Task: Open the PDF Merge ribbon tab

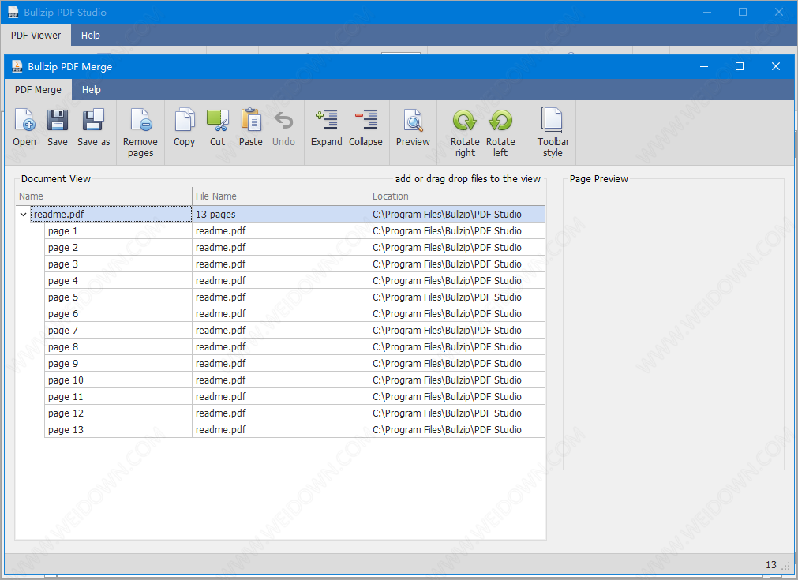Action: 38,89
